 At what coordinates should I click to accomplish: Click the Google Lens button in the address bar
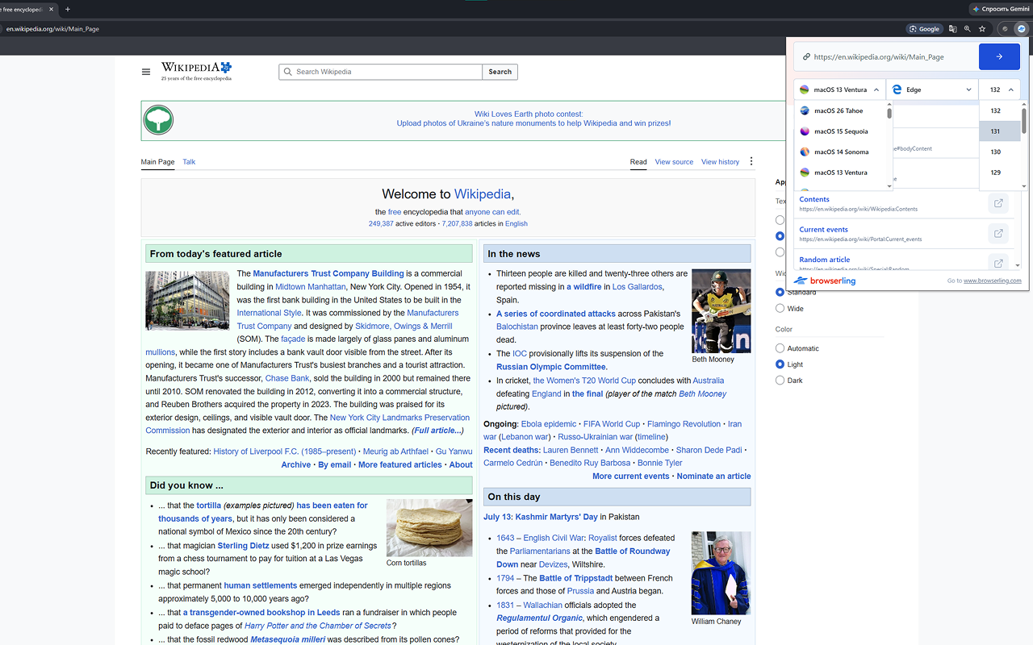925,29
